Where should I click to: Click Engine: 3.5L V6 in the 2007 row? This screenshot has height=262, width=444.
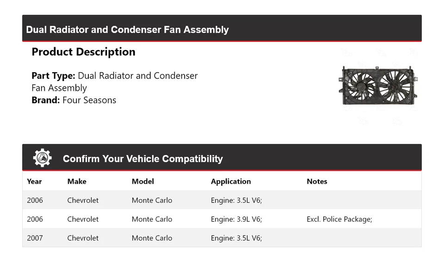[x=236, y=238]
